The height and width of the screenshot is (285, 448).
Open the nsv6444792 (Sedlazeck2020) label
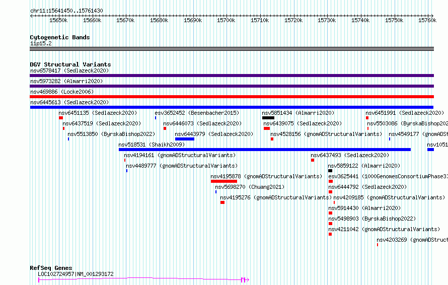pos(367,187)
